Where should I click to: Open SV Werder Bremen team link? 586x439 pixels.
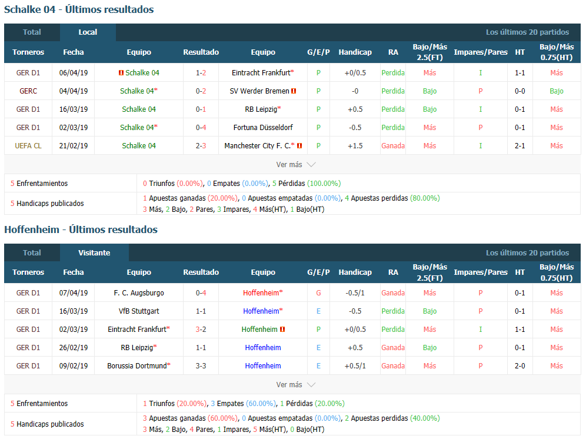tap(259, 91)
